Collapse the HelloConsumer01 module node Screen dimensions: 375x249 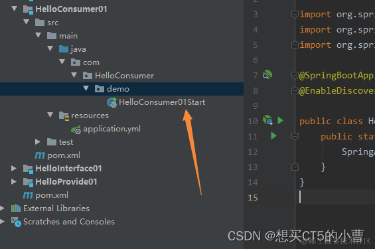pos(15,9)
